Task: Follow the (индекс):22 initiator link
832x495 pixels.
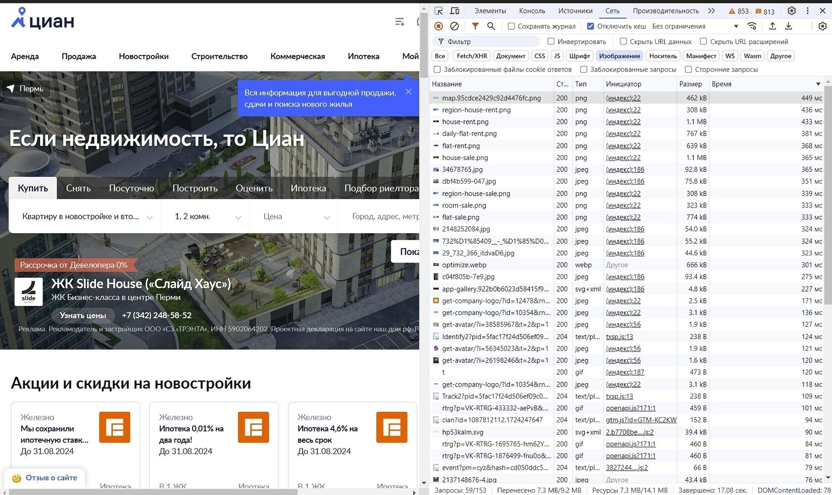Action: 623,98
